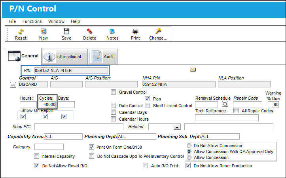The width and height of the screenshot is (286, 178).
Task: Click the P/N input field
Action: tap(71, 70)
